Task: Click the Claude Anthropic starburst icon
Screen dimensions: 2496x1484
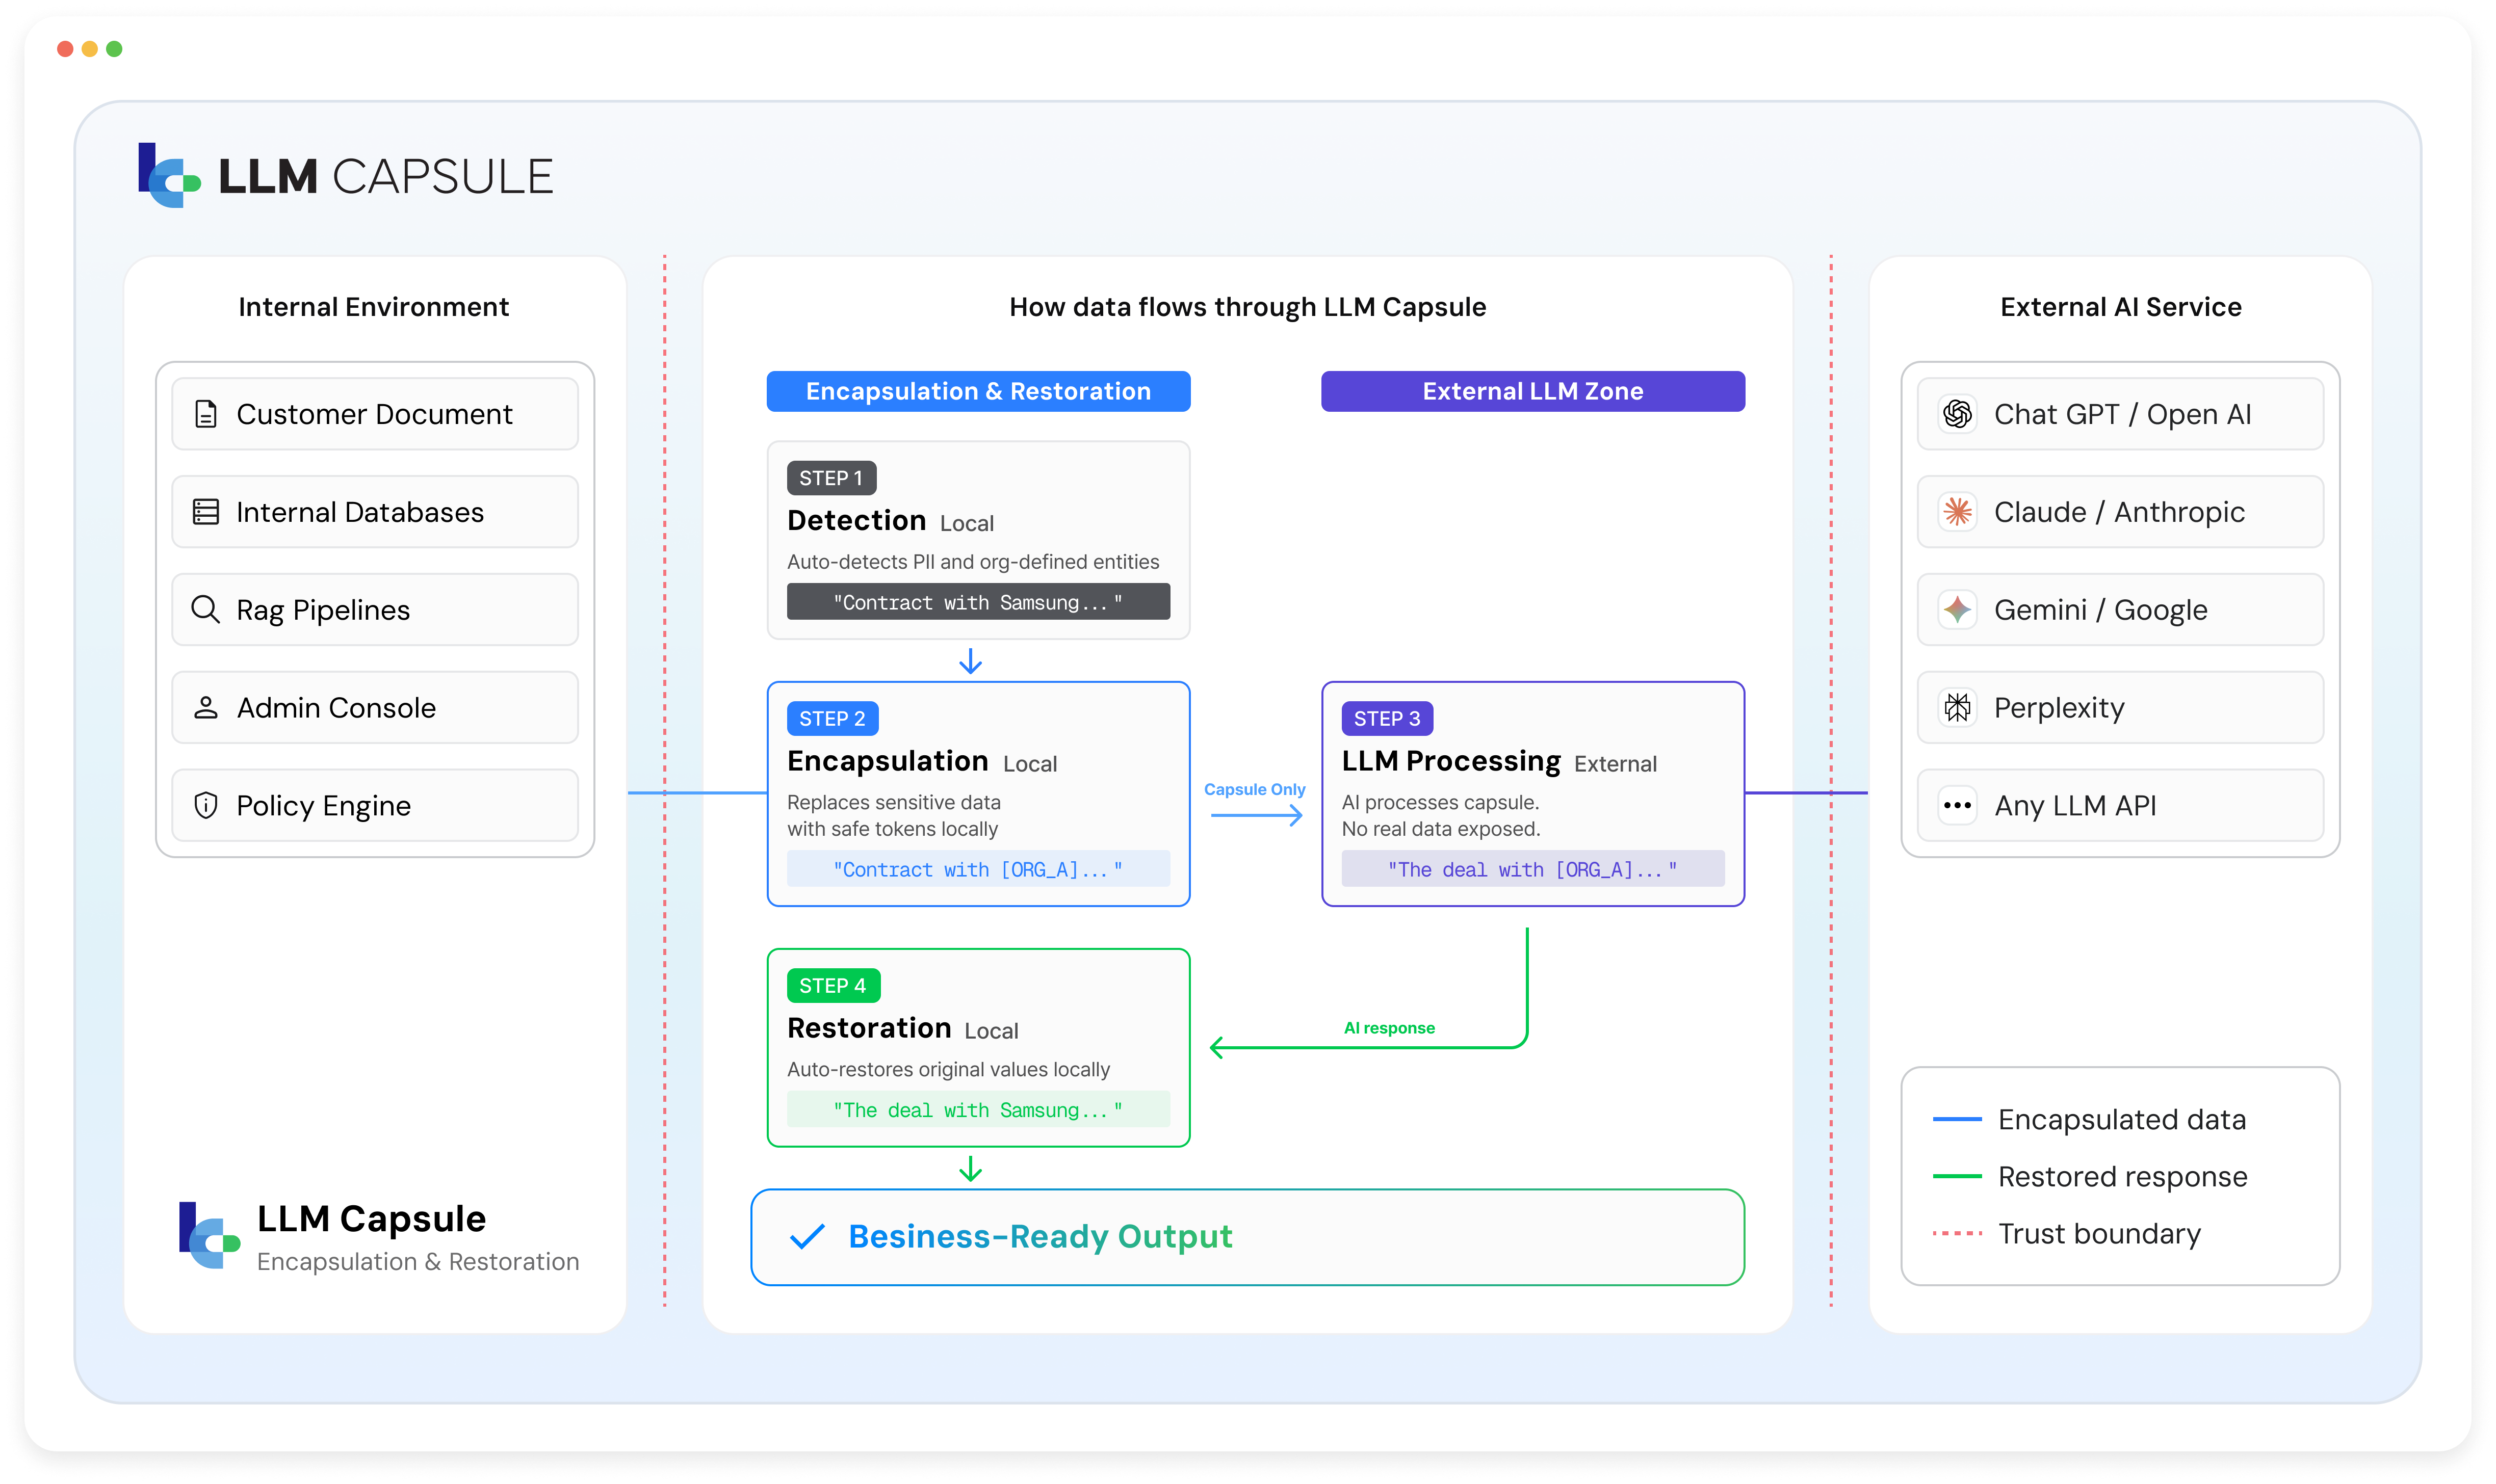Action: click(1958, 512)
